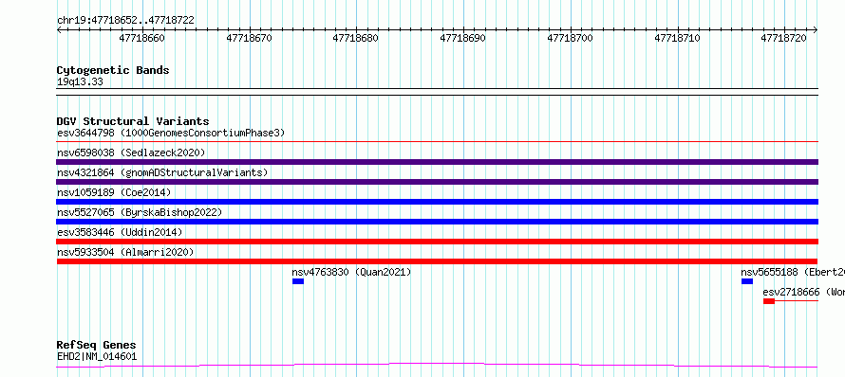Open the esv3583446 (Uddin2014) label
The image size is (845, 377).
pos(120,232)
